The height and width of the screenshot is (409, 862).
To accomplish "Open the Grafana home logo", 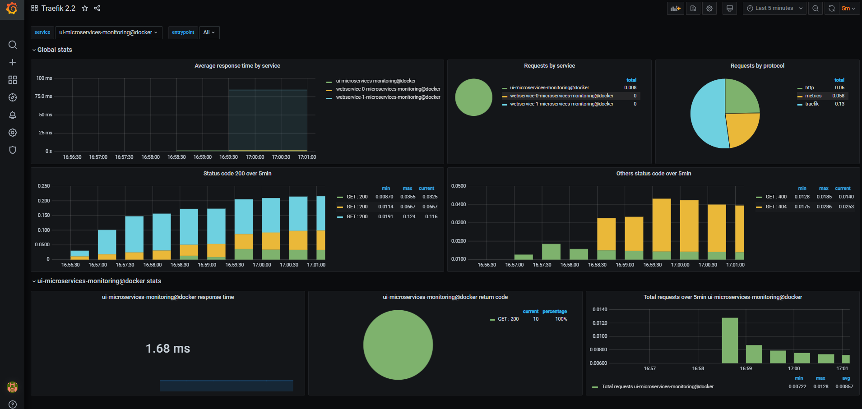I will click(12, 9).
